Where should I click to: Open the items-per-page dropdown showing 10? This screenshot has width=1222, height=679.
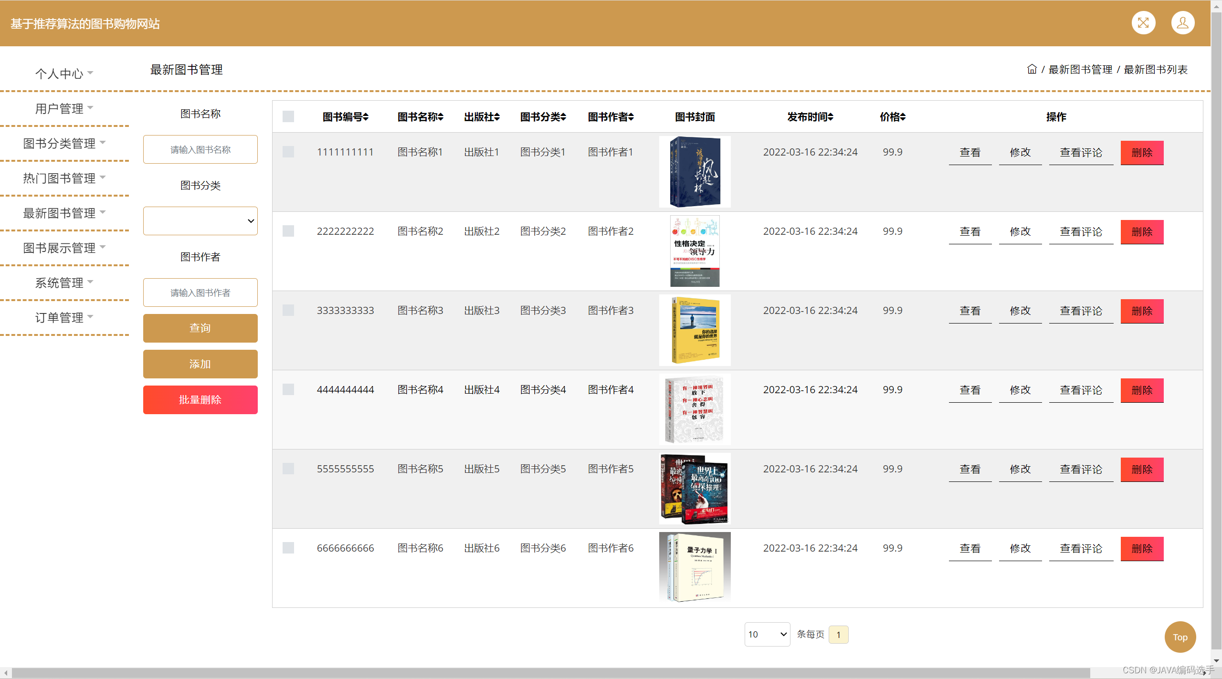tap(767, 634)
